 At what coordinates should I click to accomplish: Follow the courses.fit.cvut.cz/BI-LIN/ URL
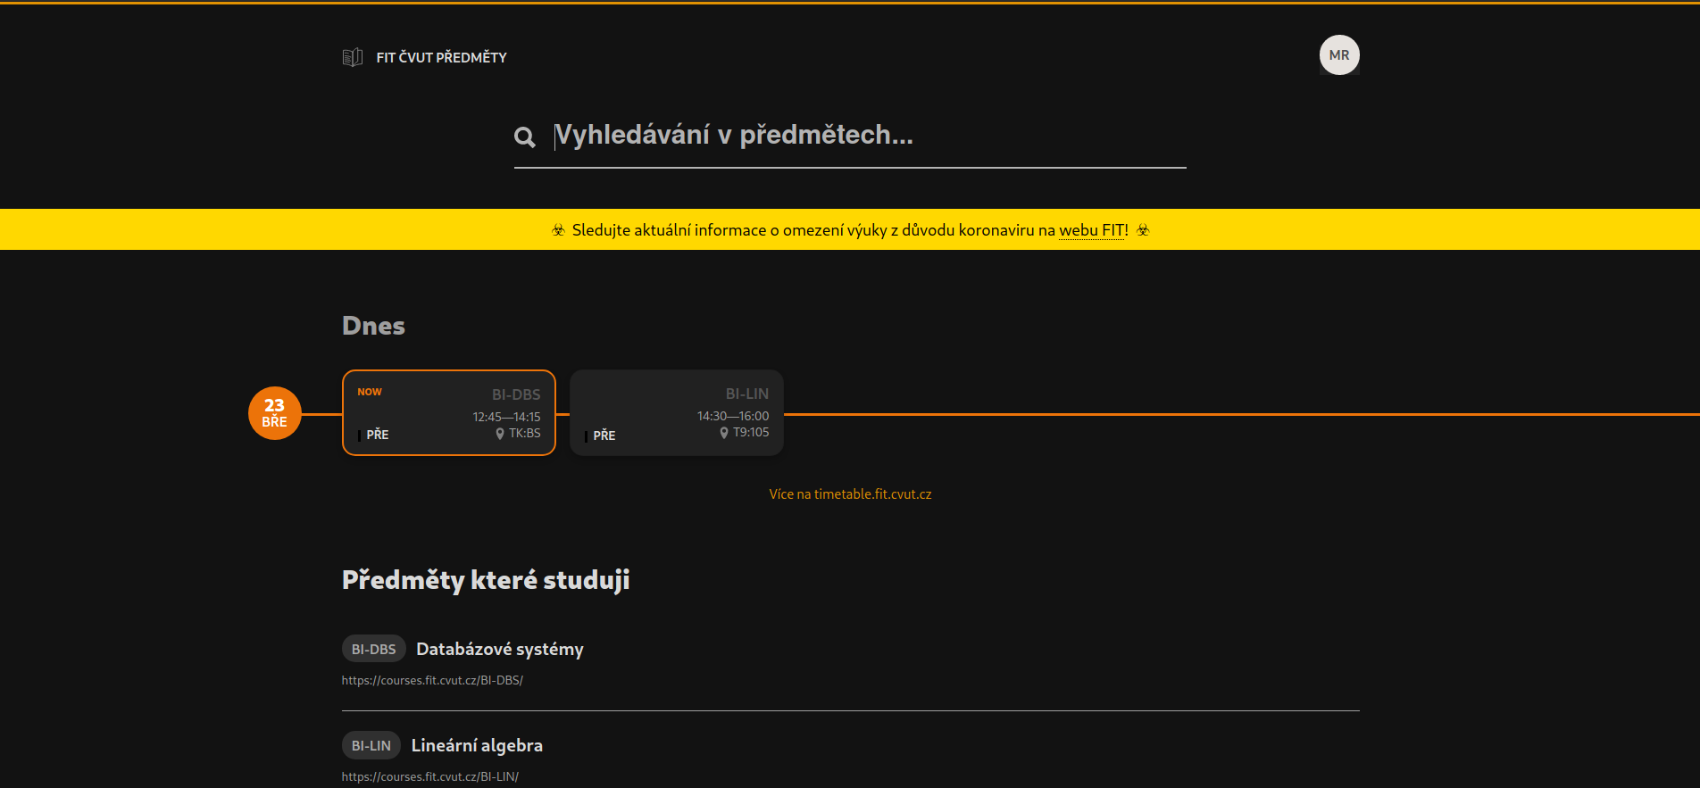click(430, 776)
